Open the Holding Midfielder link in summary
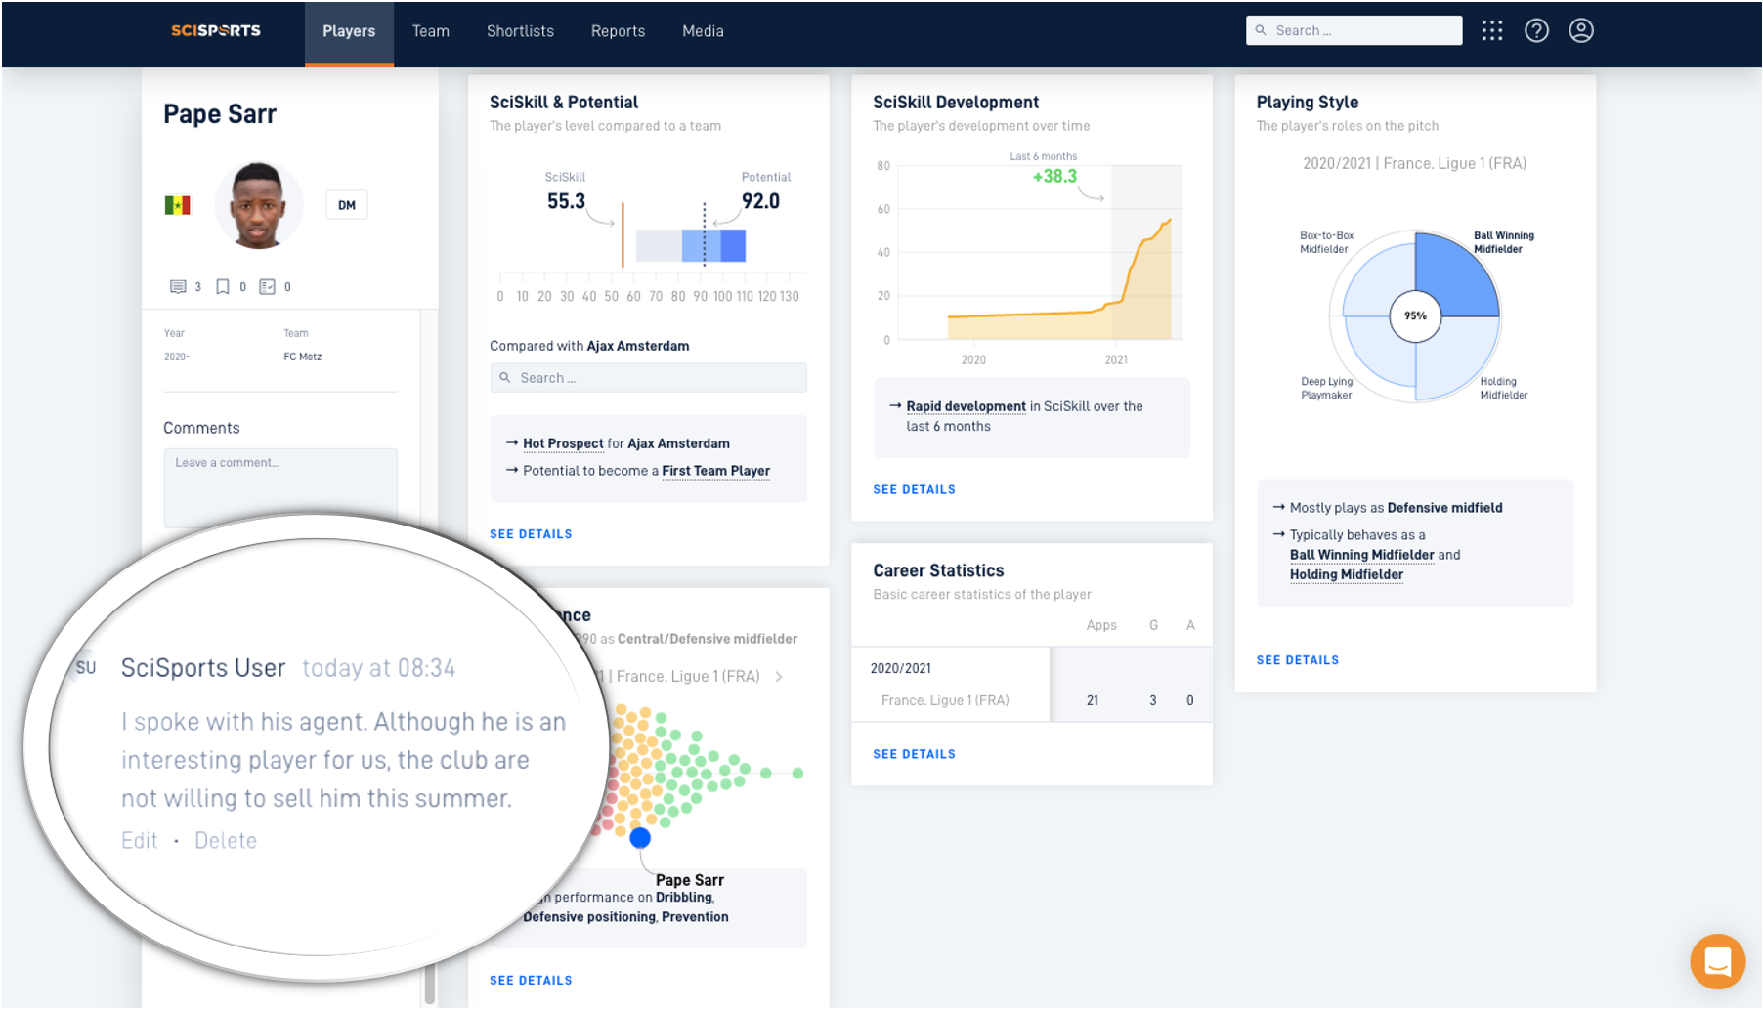This screenshot has height=1009, width=1763. pyautogui.click(x=1346, y=574)
